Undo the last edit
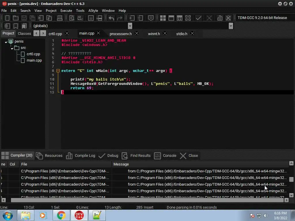295x221 pixels. click(111, 18)
